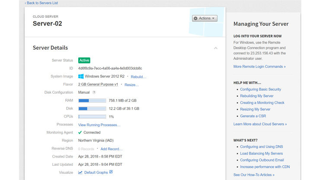
Task: Open Learn More about Cloud Servers link
Action: (x=260, y=124)
